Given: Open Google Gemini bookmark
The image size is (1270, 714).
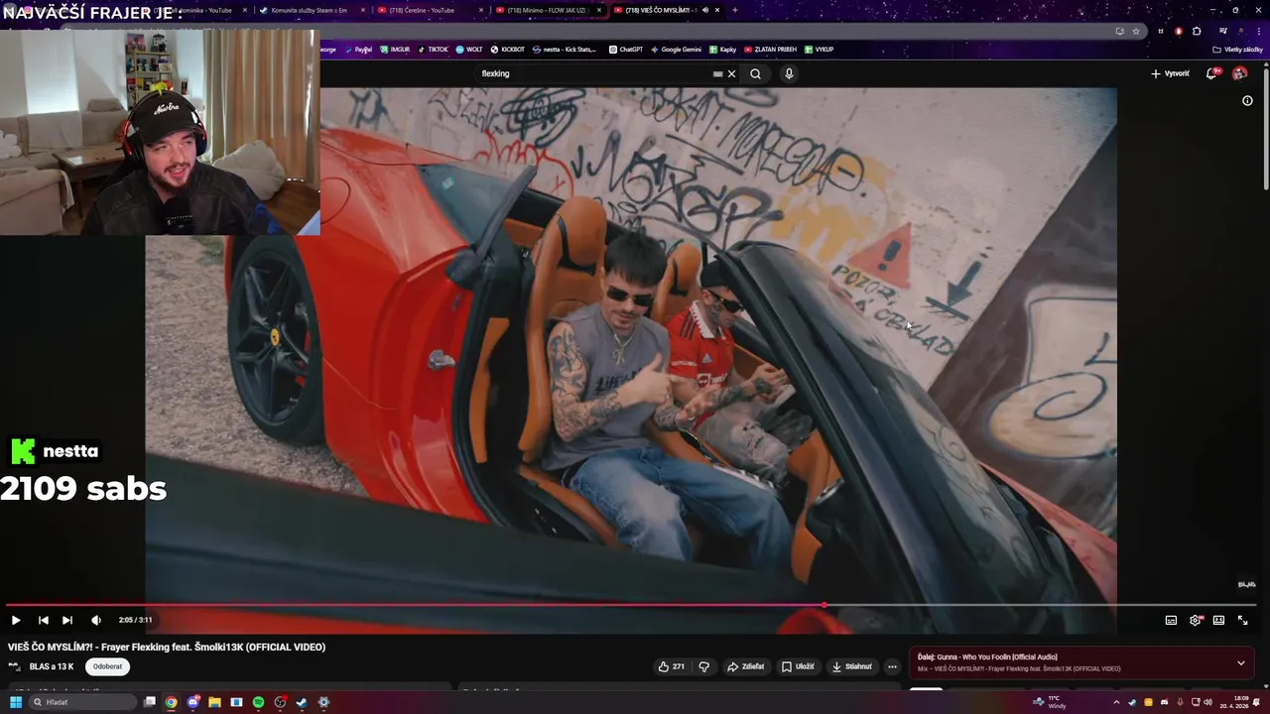Looking at the screenshot, I should (676, 50).
